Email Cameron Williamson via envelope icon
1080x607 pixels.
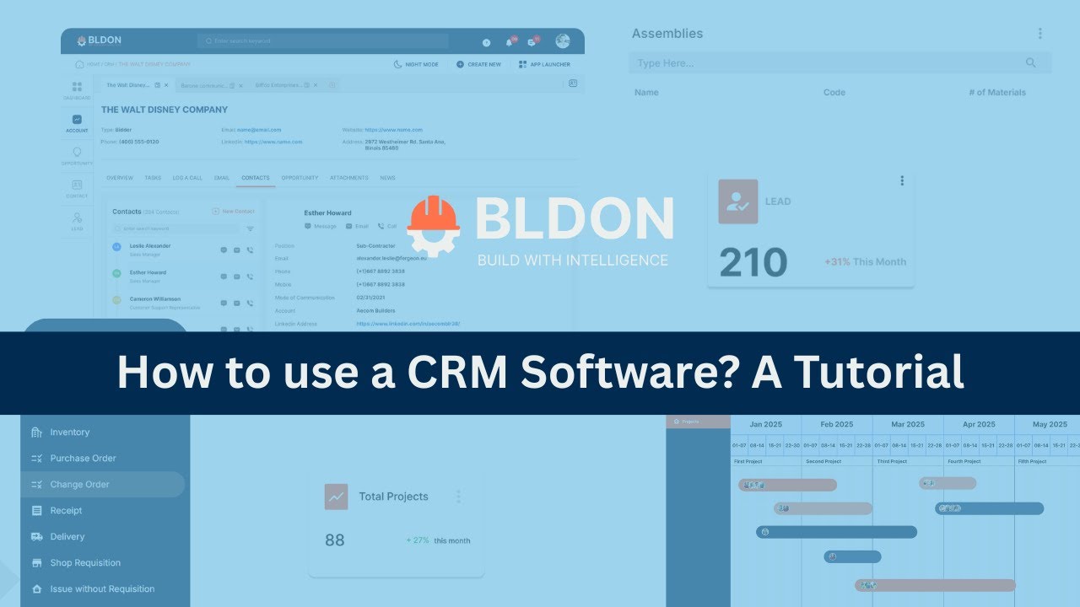[x=237, y=302]
